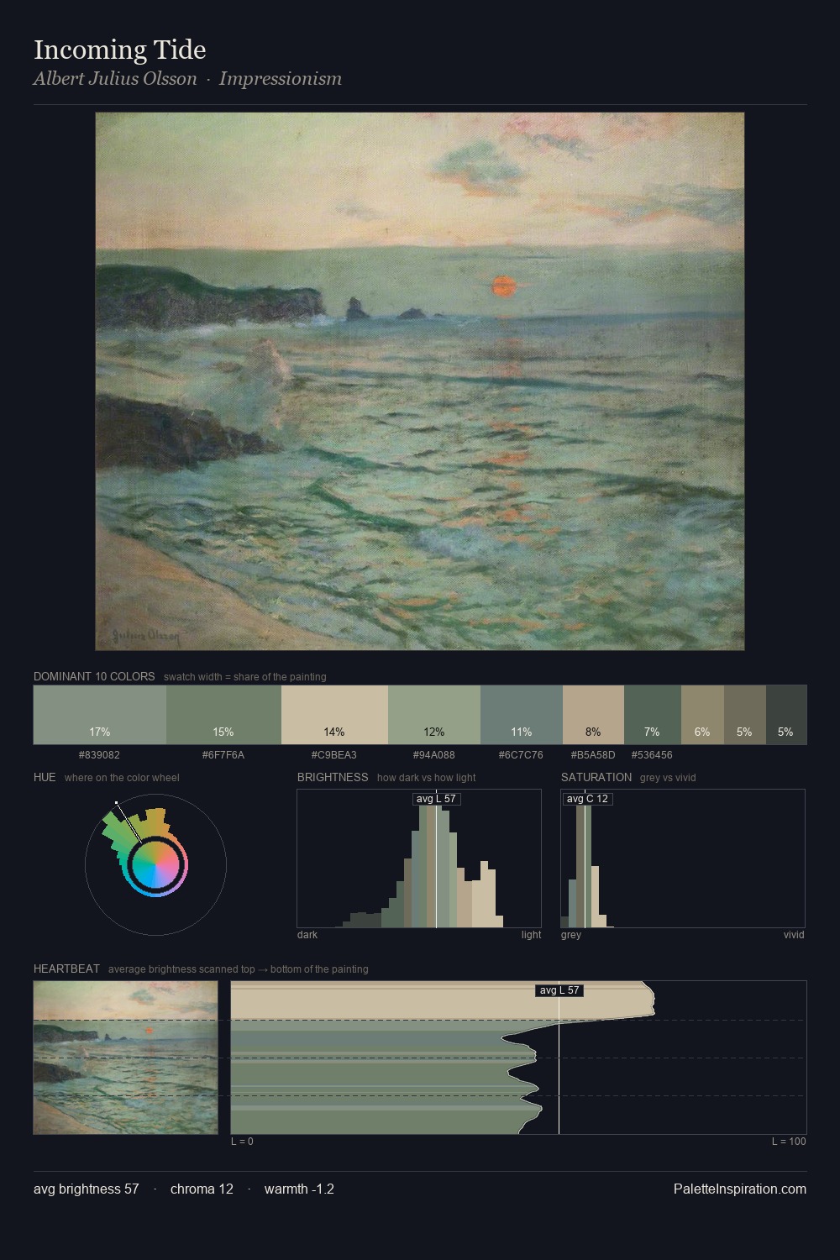Click the 'HUE' section heading

click(x=45, y=777)
